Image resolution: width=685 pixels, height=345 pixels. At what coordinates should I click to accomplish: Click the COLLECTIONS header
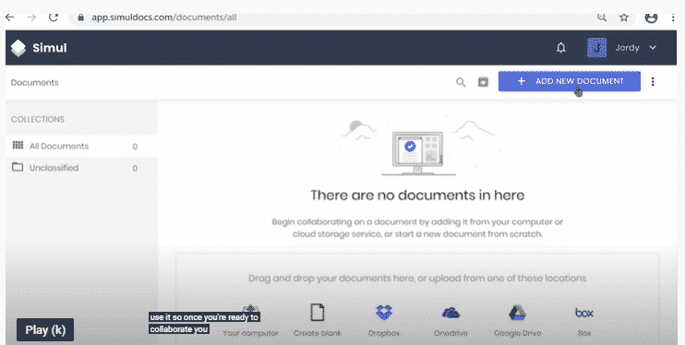click(x=38, y=119)
